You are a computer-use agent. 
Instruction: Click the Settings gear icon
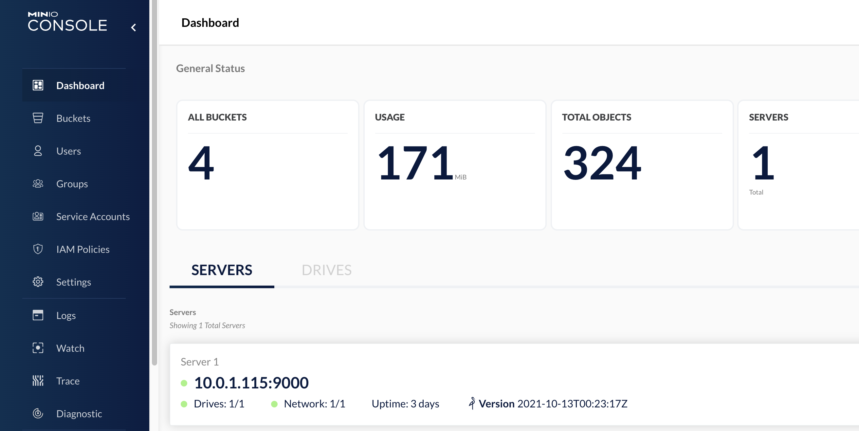(38, 282)
